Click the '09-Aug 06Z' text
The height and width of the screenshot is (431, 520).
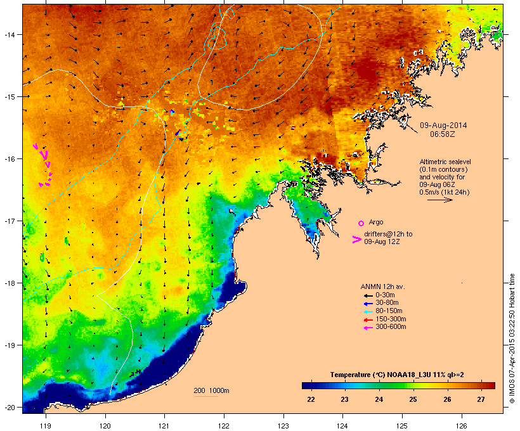tap(437, 184)
